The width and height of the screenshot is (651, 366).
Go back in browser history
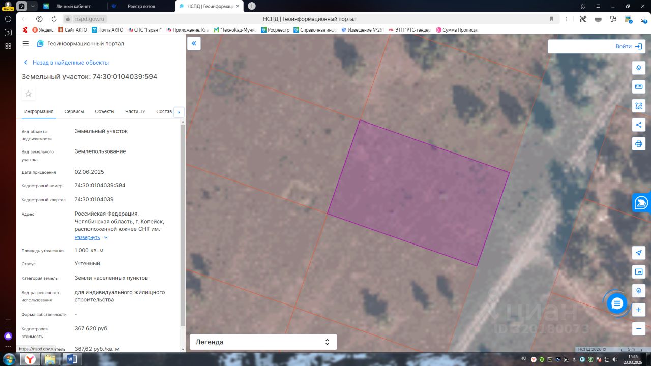(x=24, y=19)
